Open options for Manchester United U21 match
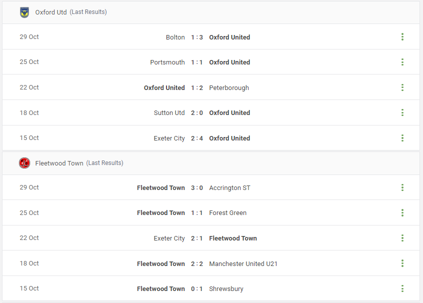This screenshot has width=423, height=303. click(x=402, y=263)
